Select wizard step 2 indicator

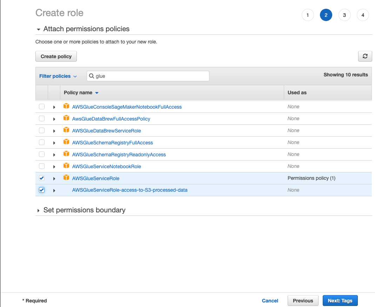coord(326,15)
